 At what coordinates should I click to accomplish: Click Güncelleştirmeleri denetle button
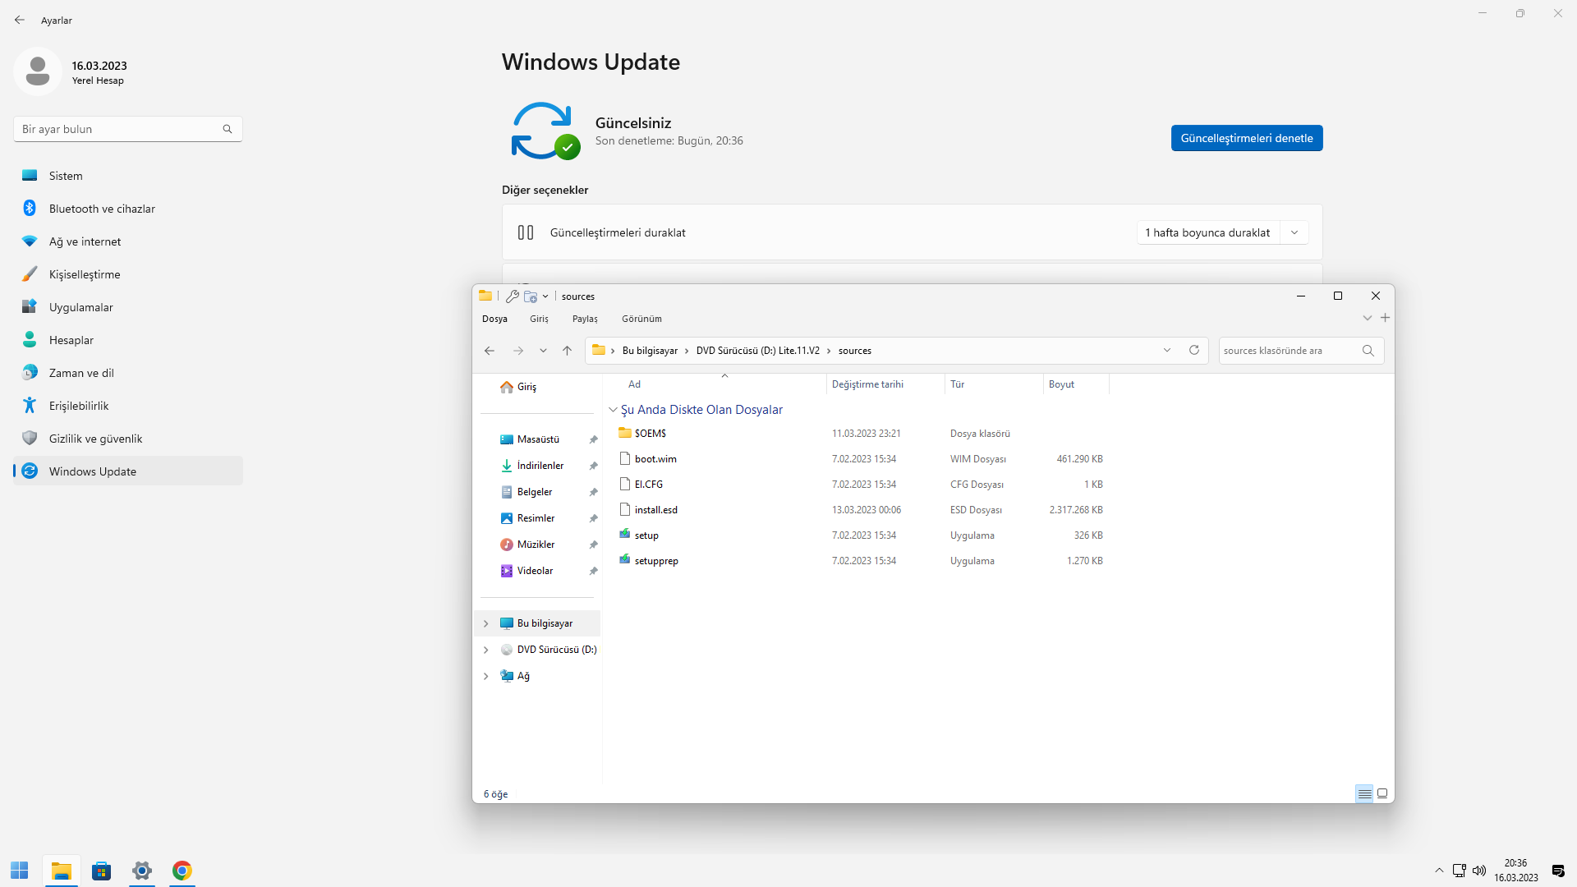[x=1247, y=138]
